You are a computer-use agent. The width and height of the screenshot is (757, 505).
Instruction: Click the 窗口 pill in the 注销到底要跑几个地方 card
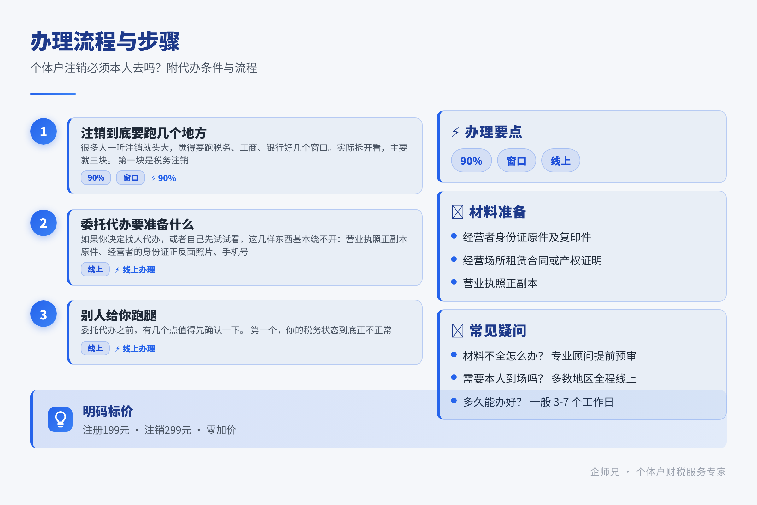[x=130, y=178]
